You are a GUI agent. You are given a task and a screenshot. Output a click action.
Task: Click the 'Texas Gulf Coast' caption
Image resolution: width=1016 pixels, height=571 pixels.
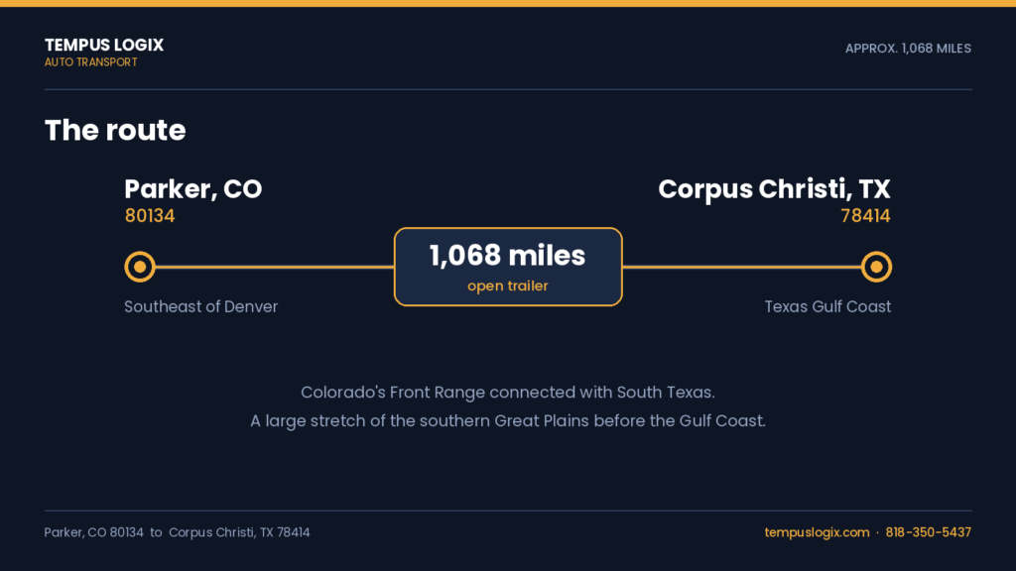[x=827, y=307]
